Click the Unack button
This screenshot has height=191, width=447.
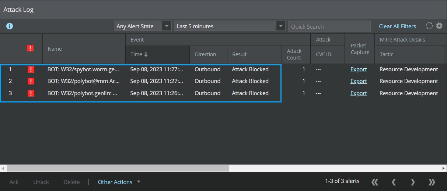pyautogui.click(x=41, y=182)
